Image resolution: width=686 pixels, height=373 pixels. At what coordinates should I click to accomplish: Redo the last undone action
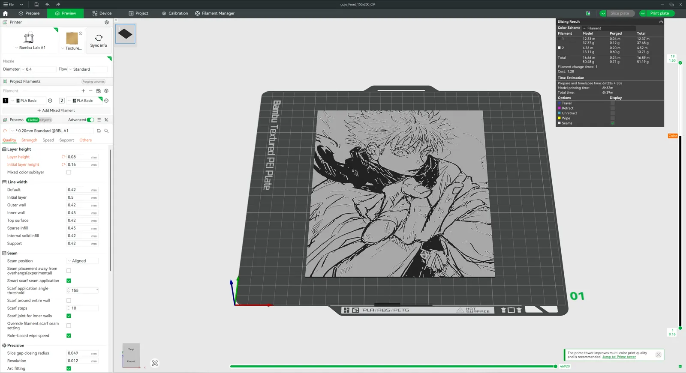pos(58,4)
